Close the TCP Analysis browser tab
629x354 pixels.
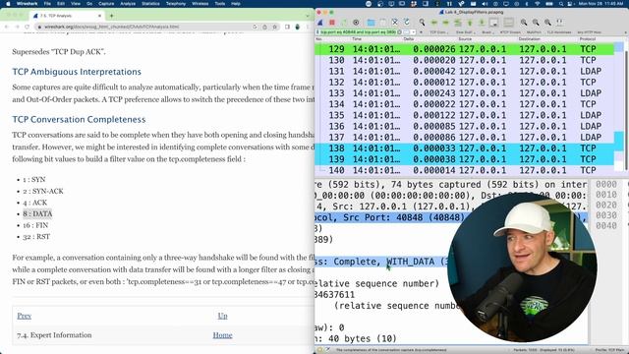(x=99, y=16)
